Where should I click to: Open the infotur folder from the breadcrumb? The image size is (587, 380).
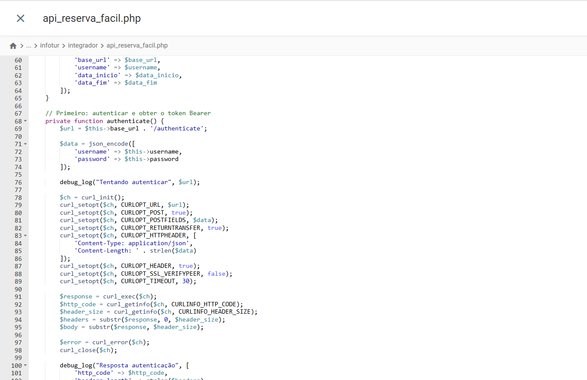click(x=49, y=45)
